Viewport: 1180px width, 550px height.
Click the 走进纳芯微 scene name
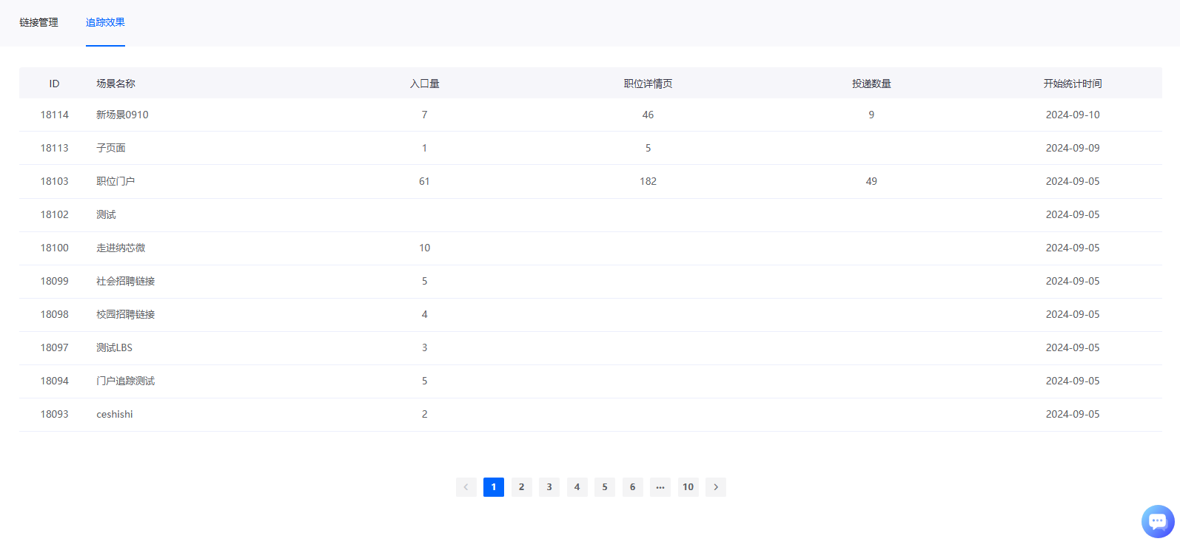point(121,248)
